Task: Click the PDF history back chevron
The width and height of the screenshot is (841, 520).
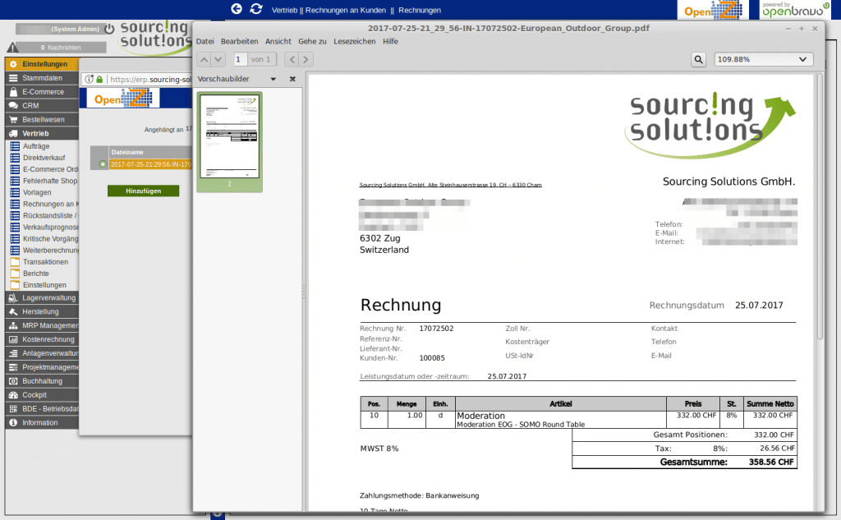Action: coord(292,60)
